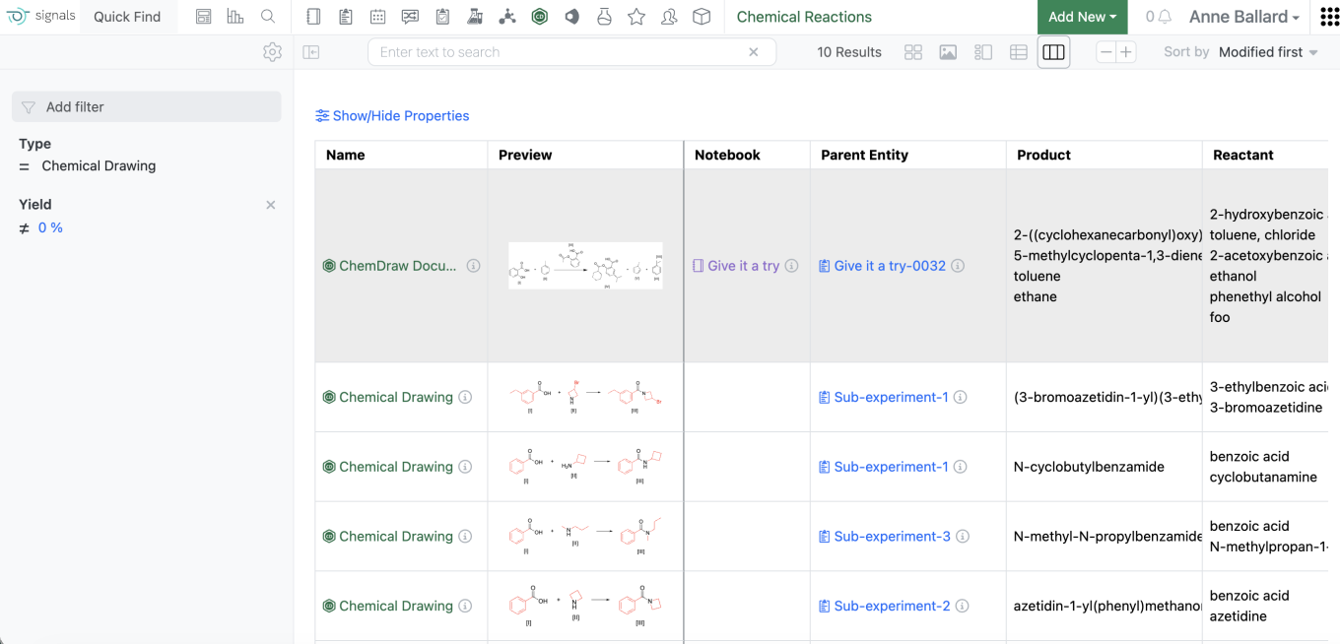Click the Product column header
The image size is (1340, 644).
point(1043,155)
